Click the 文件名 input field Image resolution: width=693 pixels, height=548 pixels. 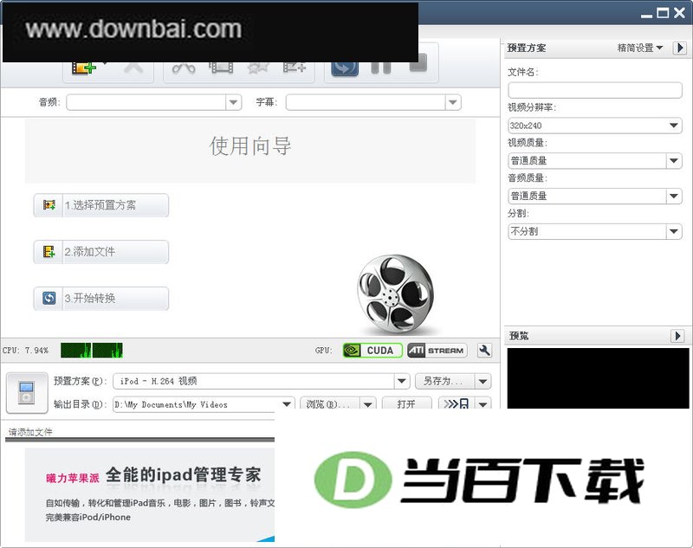click(595, 90)
